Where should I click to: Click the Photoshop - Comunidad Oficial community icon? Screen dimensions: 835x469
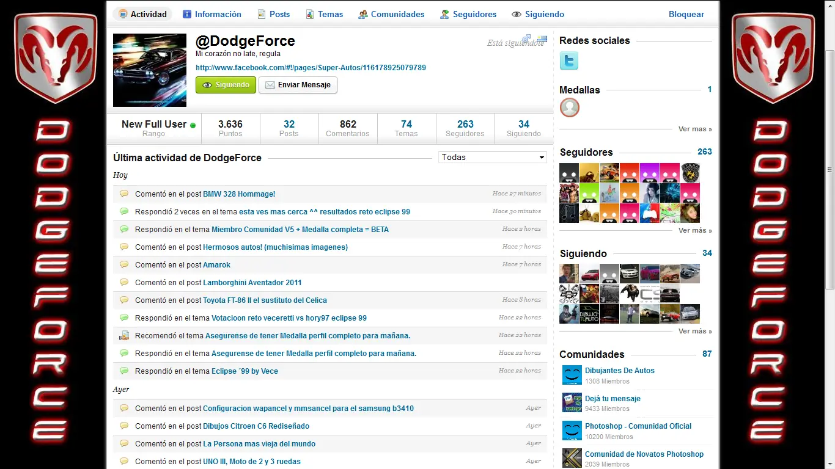(572, 431)
